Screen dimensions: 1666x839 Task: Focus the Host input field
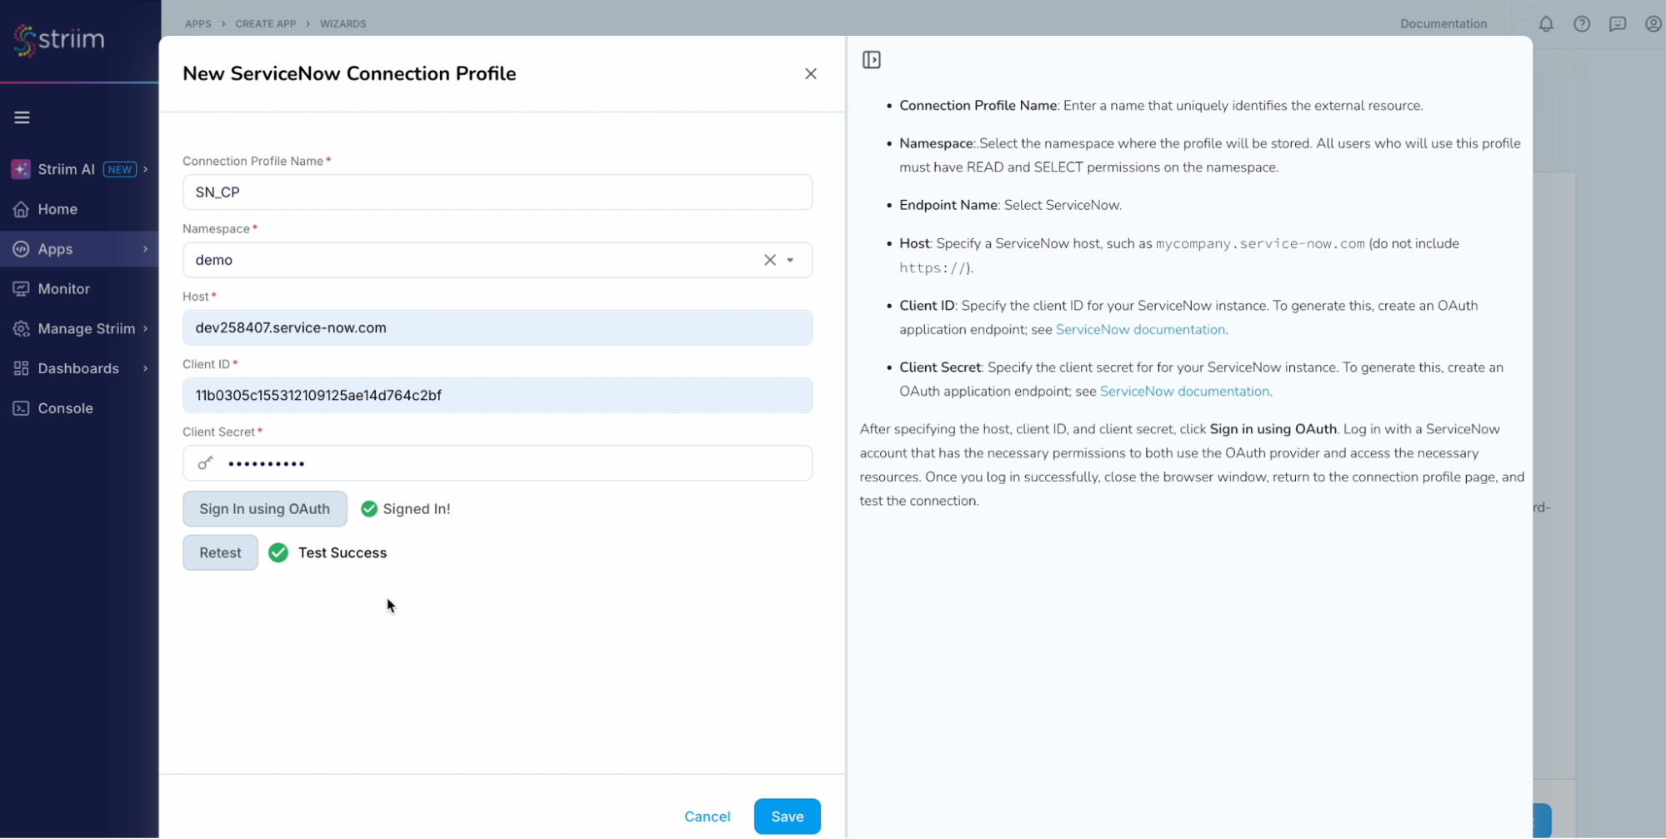click(498, 328)
